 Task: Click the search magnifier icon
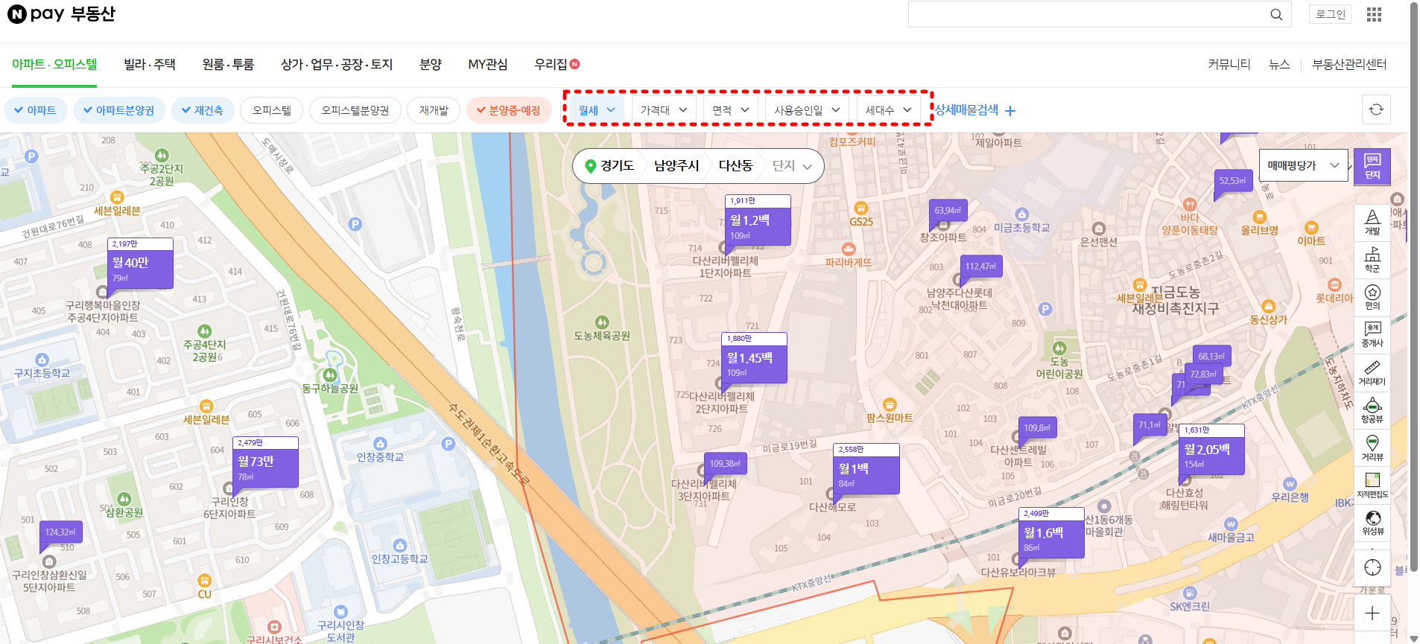tap(1276, 14)
